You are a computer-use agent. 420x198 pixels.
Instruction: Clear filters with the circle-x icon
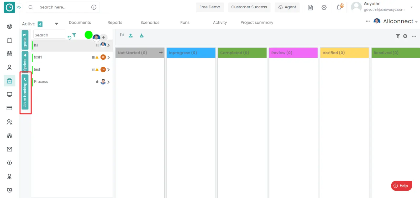[x=405, y=36]
